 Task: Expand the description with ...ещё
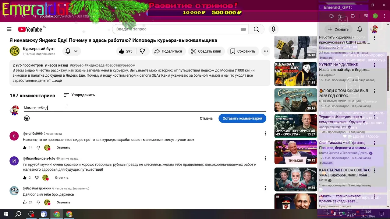[x=57, y=81]
